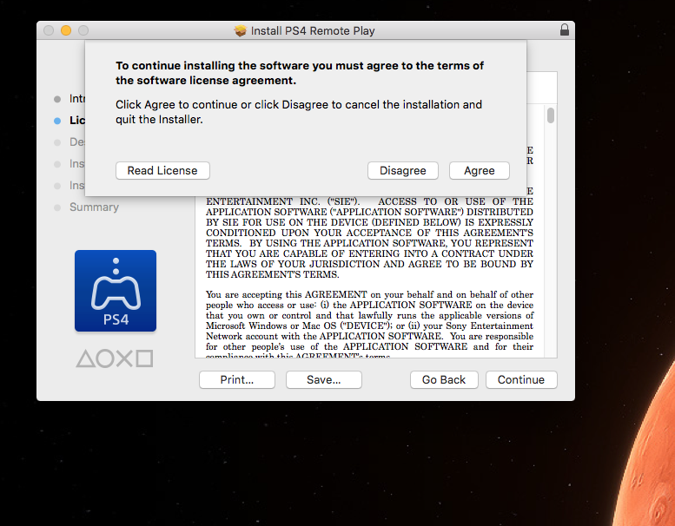675x526 pixels.
Task: Minimize the installer with the yellow button
Action: (x=66, y=30)
